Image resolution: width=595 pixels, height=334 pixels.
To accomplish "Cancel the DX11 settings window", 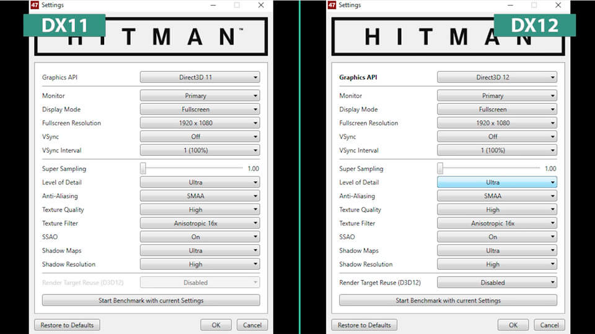I will point(252,325).
